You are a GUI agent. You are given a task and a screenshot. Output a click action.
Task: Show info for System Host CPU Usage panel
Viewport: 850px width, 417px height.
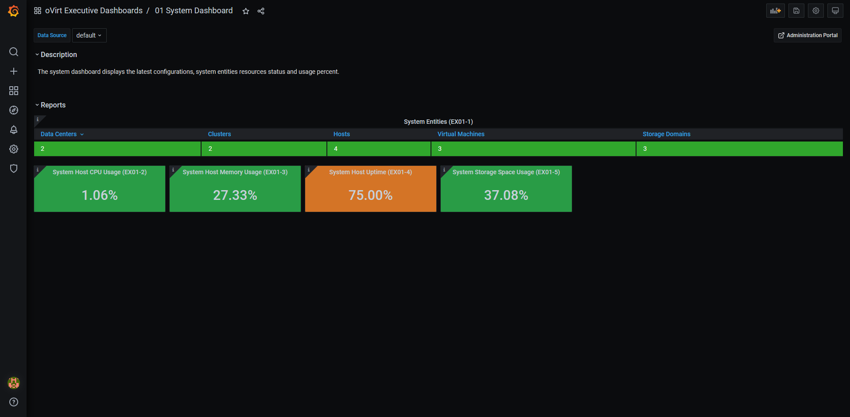(38, 170)
